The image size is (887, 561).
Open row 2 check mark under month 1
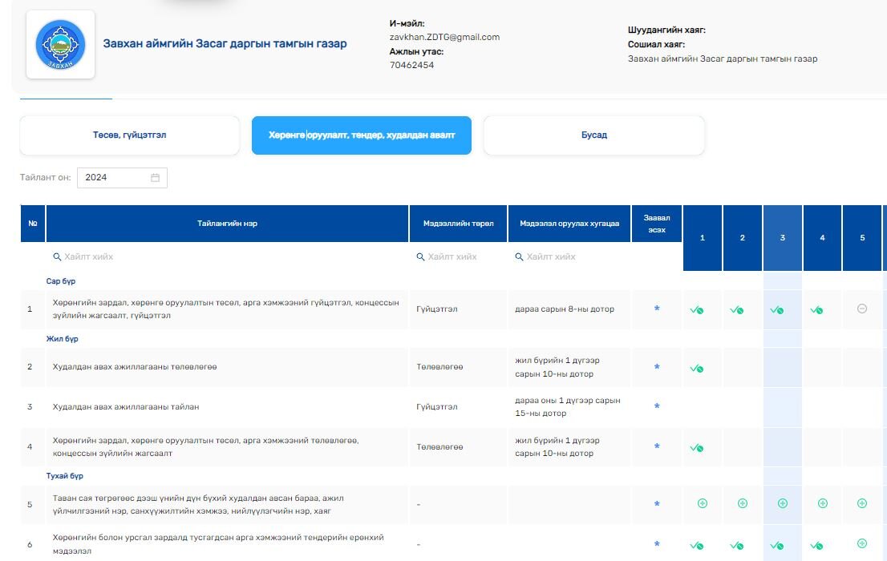695,368
